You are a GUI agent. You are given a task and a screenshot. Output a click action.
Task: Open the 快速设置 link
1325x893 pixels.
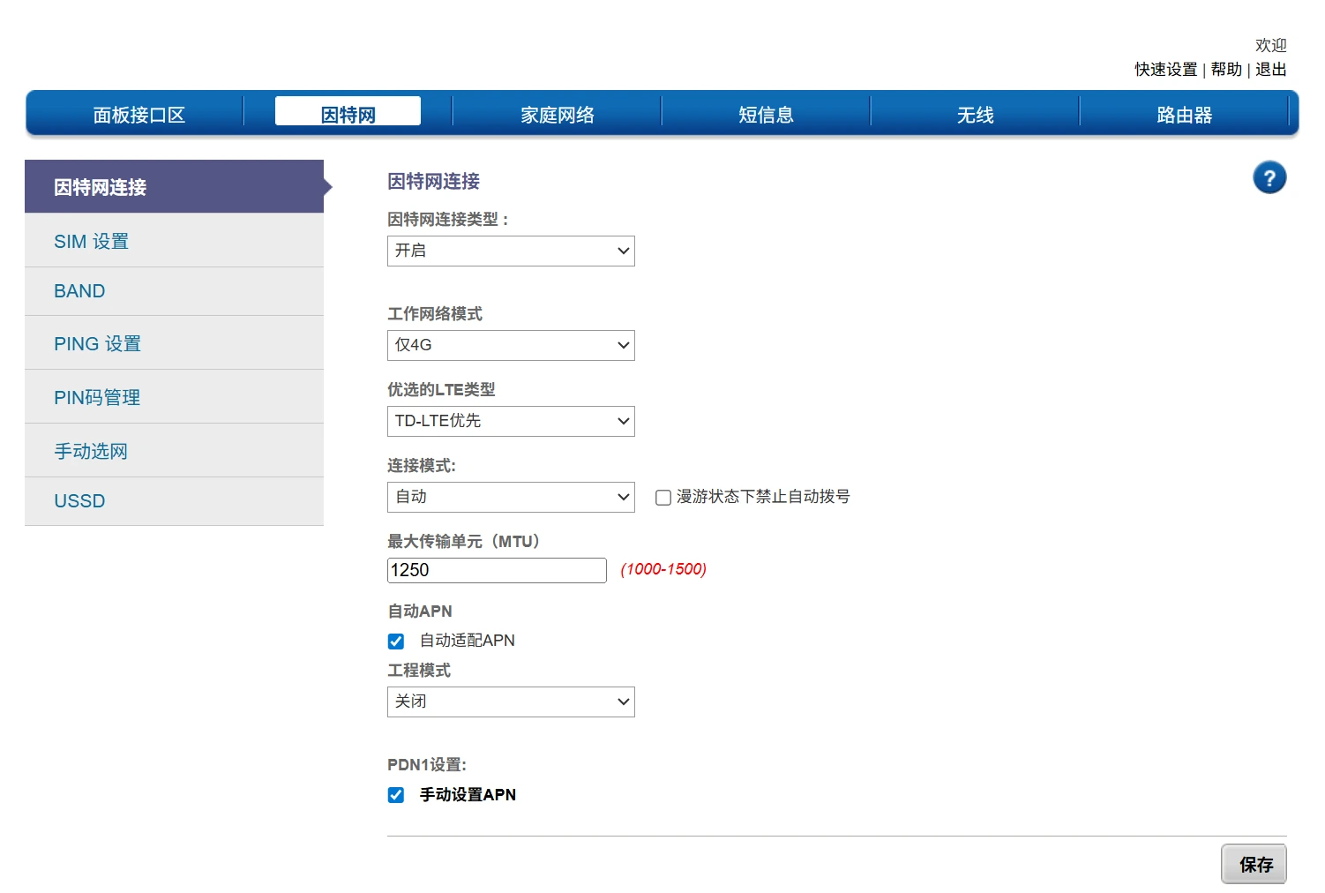coord(1166,70)
